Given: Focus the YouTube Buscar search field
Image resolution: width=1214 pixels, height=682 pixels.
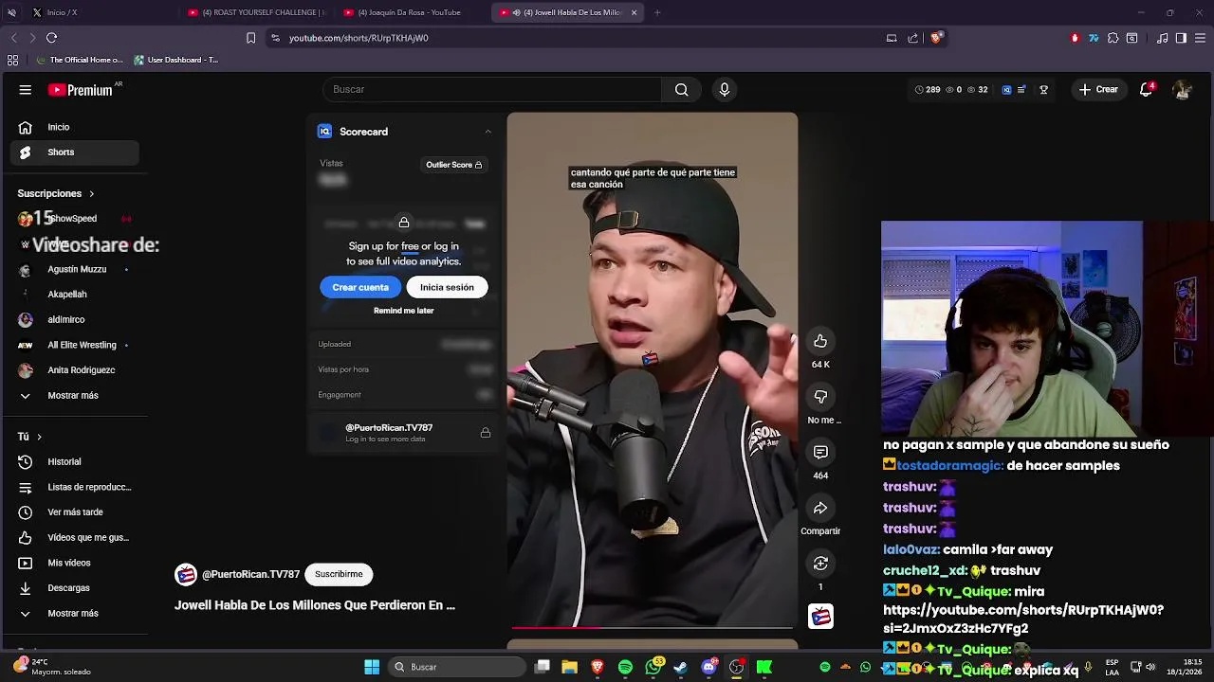Looking at the screenshot, I should tap(492, 89).
